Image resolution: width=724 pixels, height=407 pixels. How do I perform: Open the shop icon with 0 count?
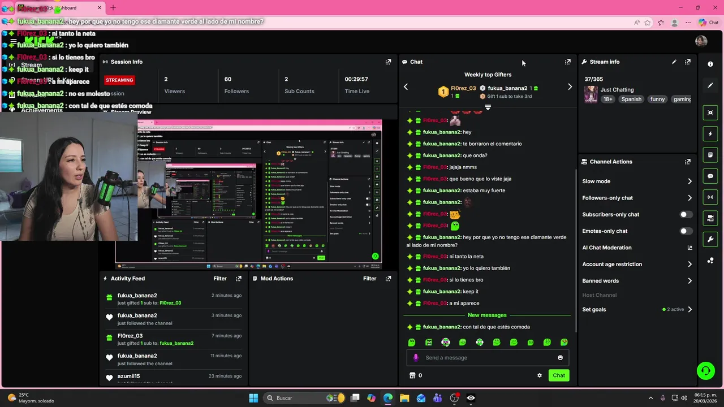coord(415,375)
